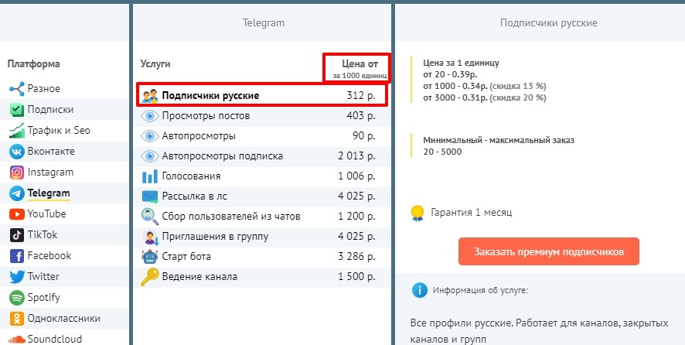685x345 pixels.
Task: Select the Telegram platform label
Action: [49, 193]
